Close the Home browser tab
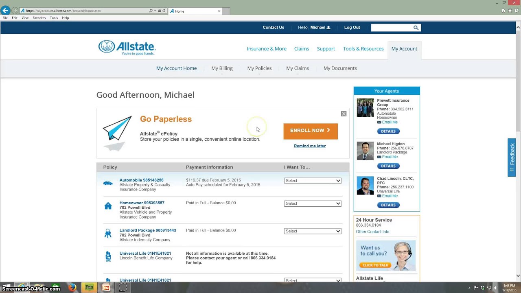521x293 pixels. pos(219,11)
